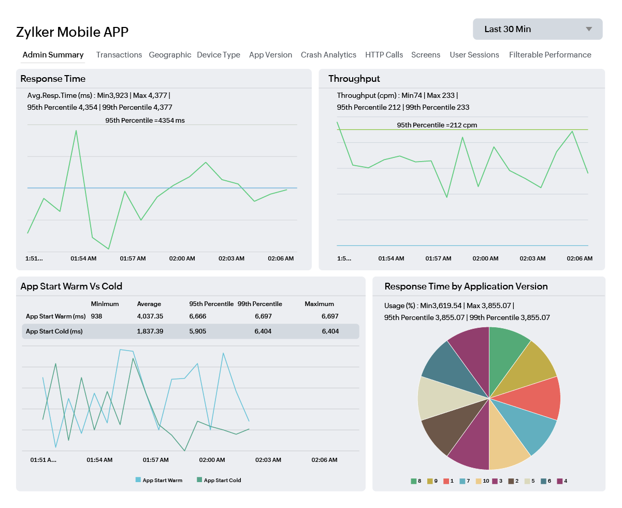The width and height of the screenshot is (622, 508).
Task: Click the Throughput panel title
Action: click(x=354, y=79)
